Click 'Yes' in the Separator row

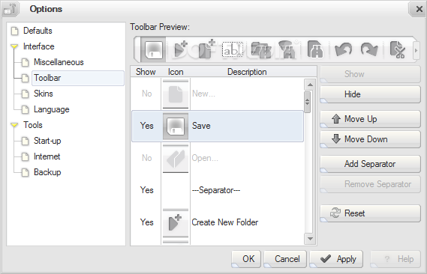tap(147, 190)
